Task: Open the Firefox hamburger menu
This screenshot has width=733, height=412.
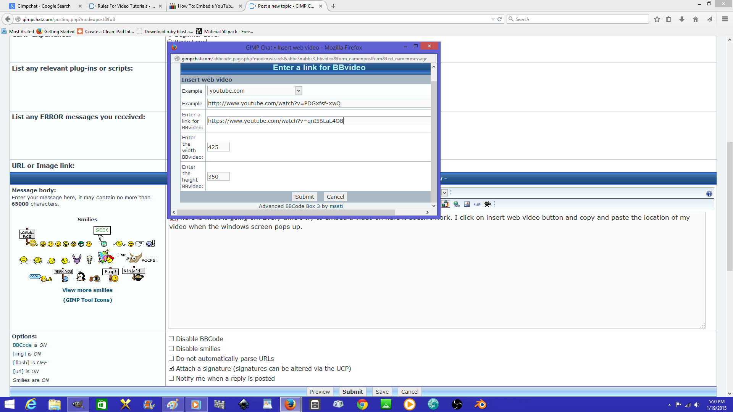Action: [x=725, y=19]
